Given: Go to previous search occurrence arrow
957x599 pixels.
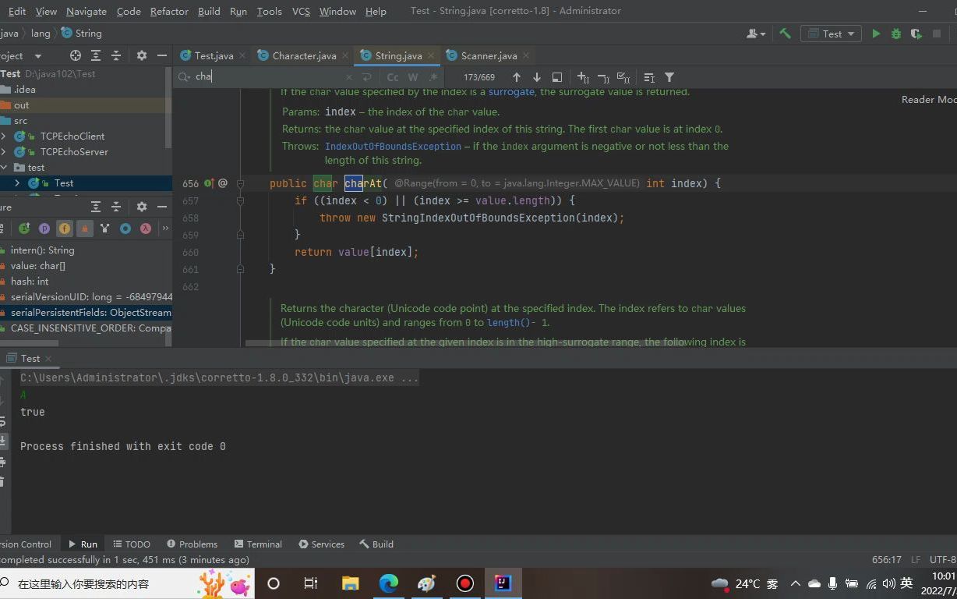Looking at the screenshot, I should (x=516, y=77).
